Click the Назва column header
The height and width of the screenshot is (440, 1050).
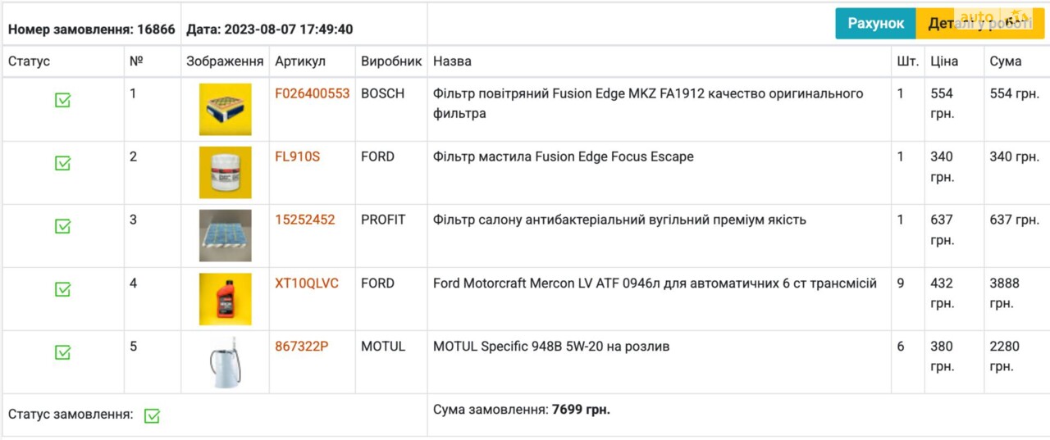point(452,61)
